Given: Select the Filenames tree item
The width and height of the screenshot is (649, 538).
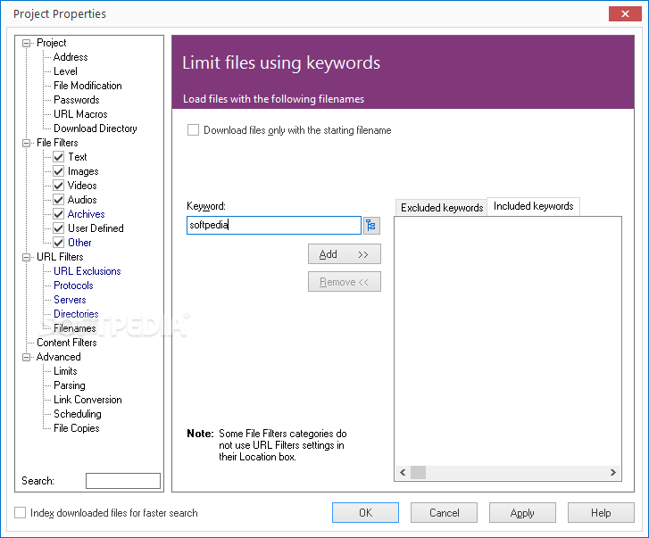Looking at the screenshot, I should (x=75, y=328).
